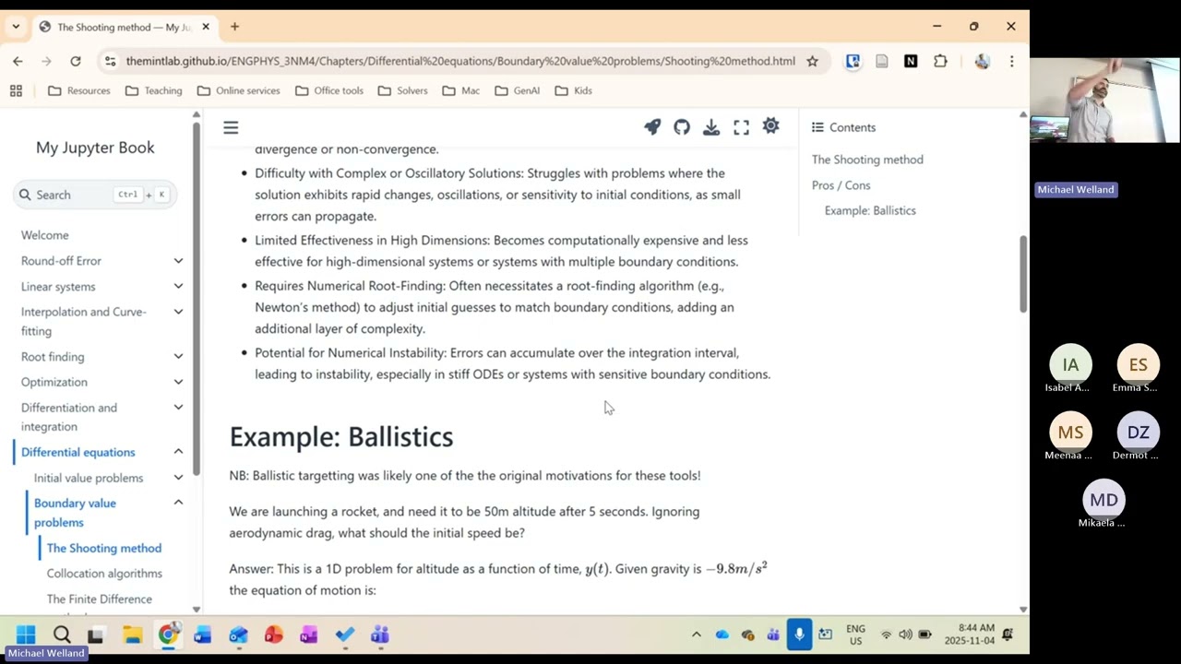Open the Resources bookmarks folder
The height and width of the screenshot is (664, 1181).
pos(78,90)
